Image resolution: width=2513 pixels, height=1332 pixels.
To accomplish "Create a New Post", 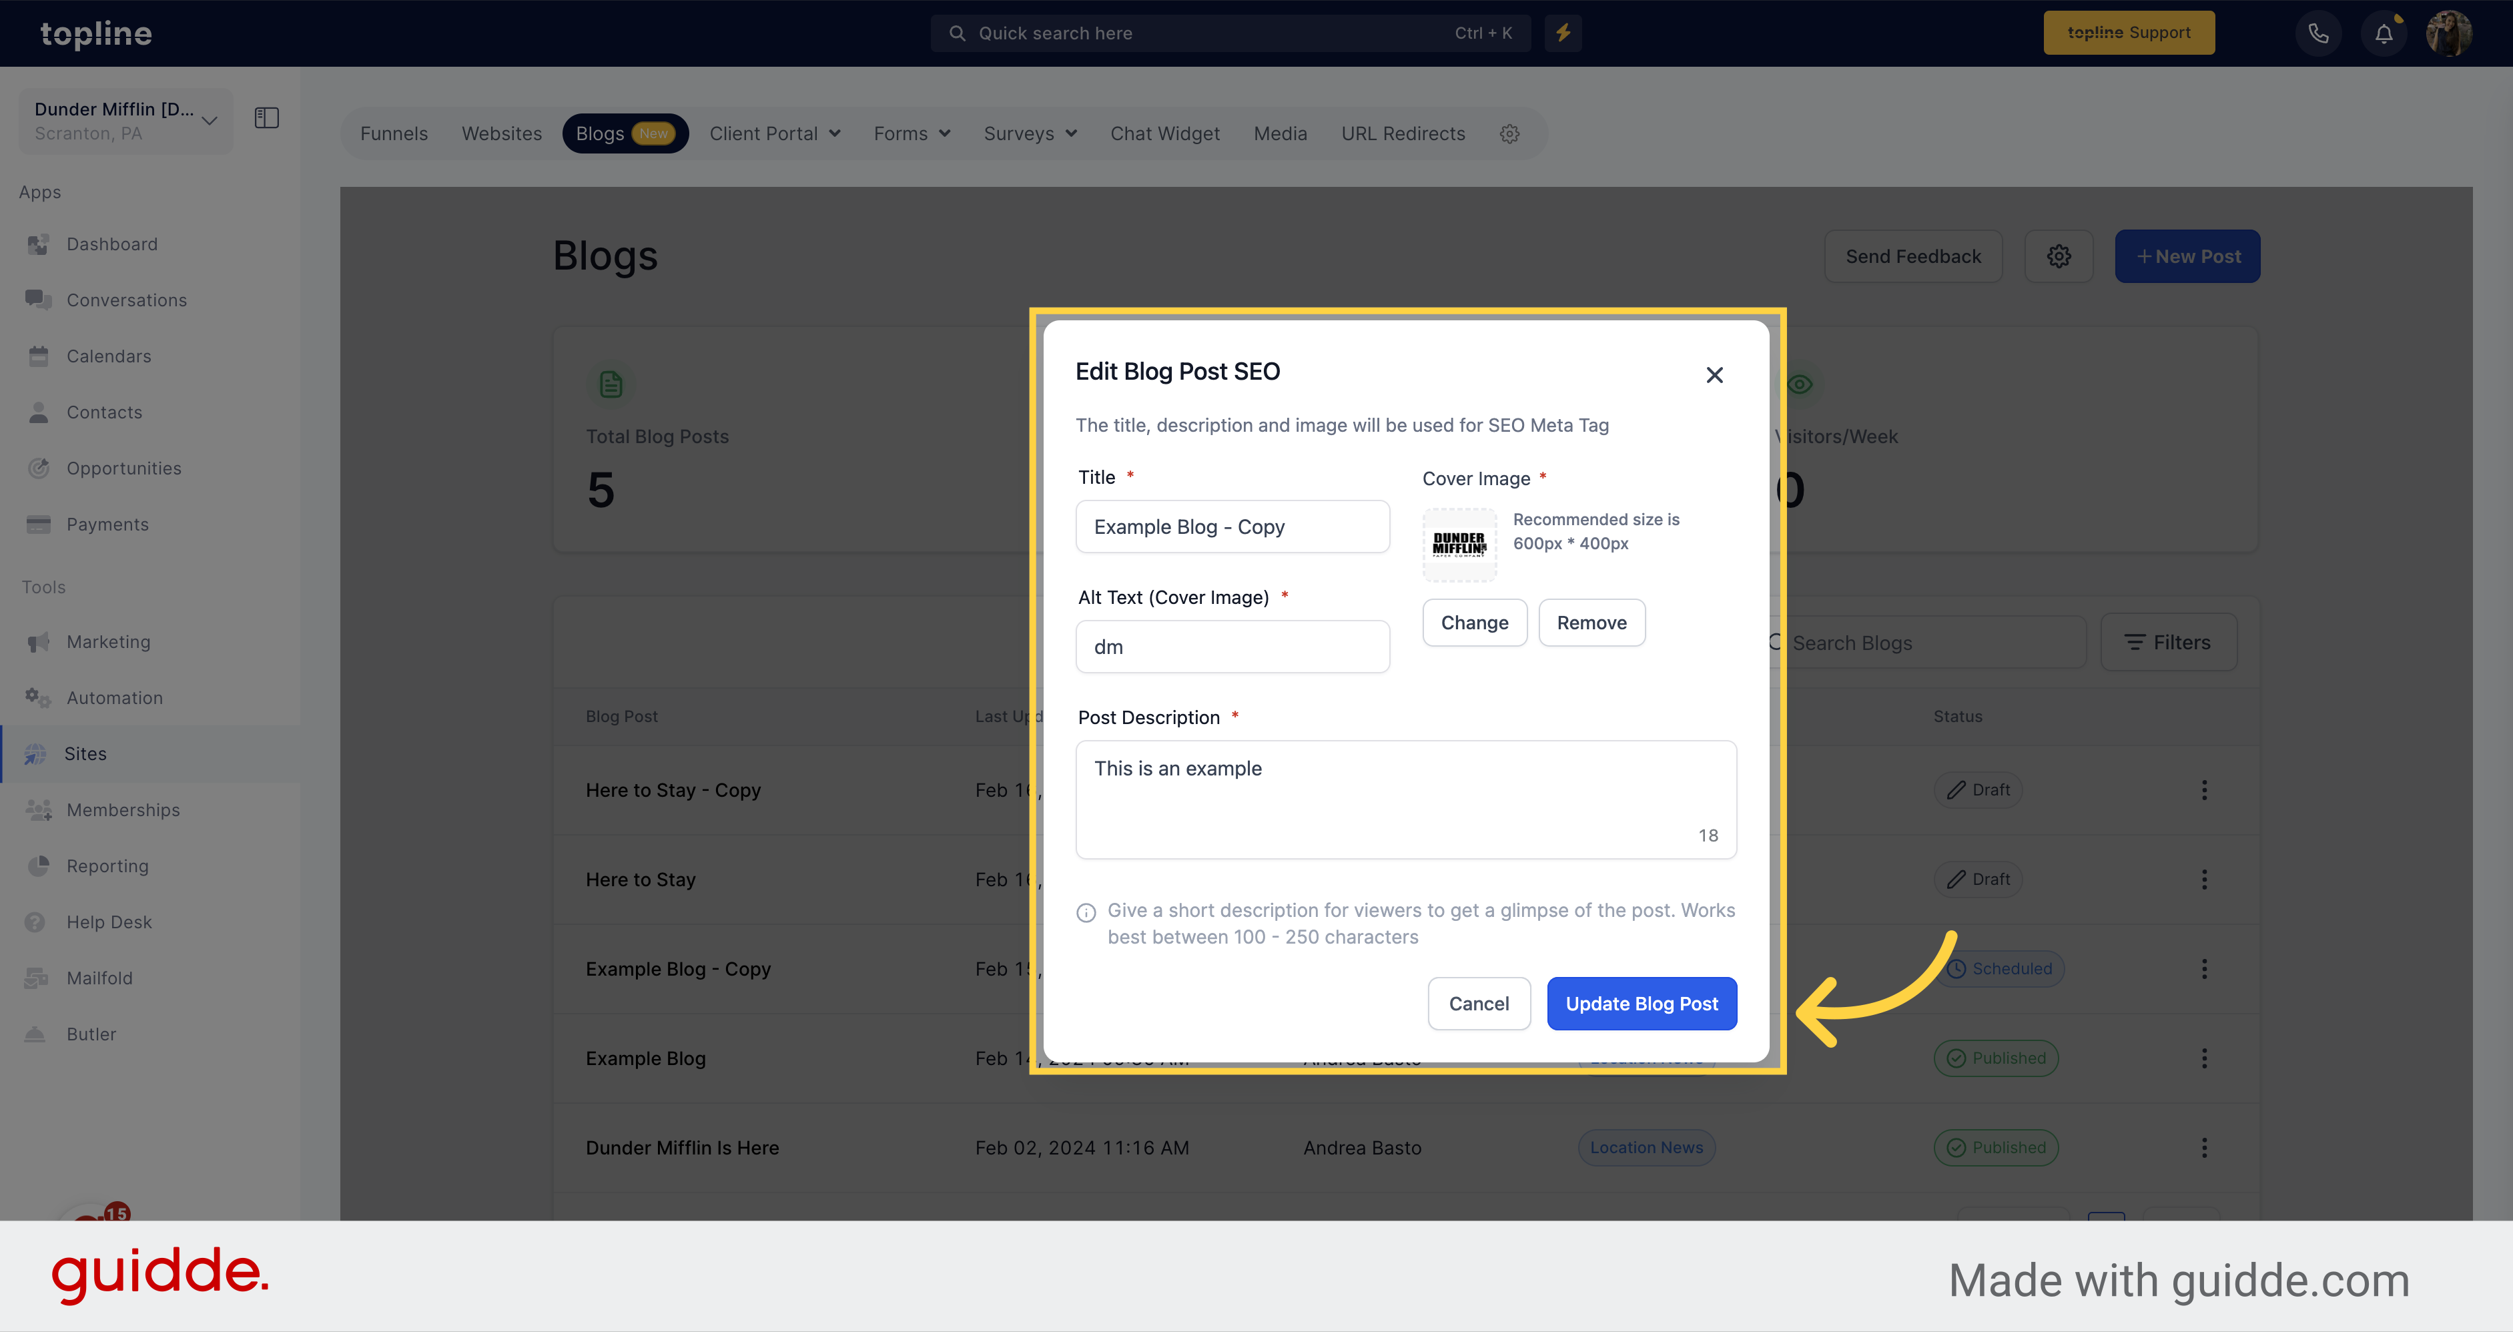I will (x=2187, y=257).
